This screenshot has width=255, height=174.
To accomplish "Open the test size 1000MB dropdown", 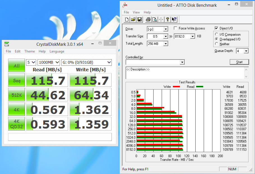I will click(x=49, y=62).
